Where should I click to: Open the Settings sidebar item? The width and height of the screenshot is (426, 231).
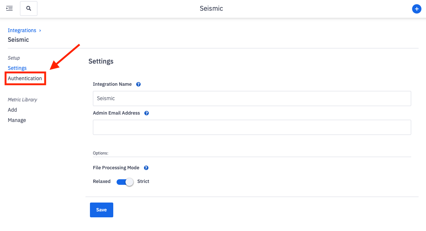(17, 68)
